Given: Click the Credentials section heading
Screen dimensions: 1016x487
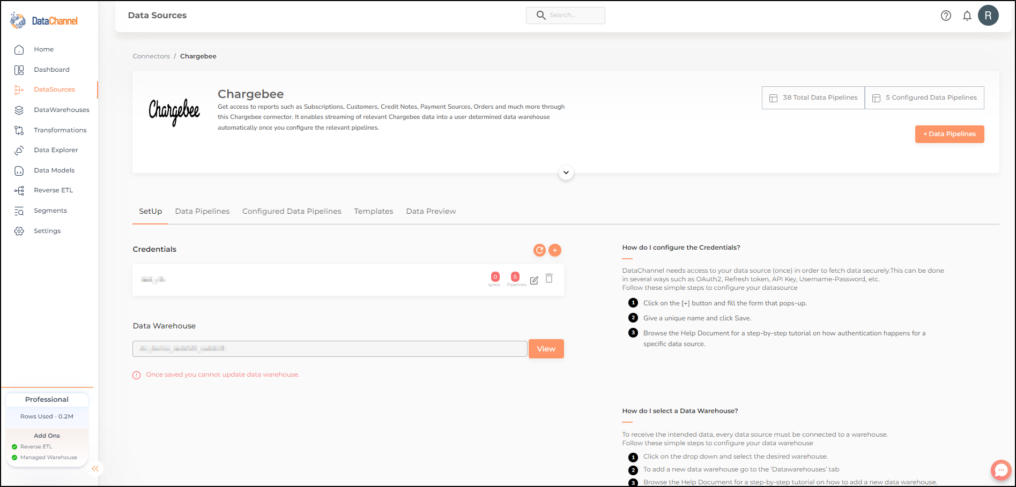Looking at the screenshot, I should (x=154, y=249).
